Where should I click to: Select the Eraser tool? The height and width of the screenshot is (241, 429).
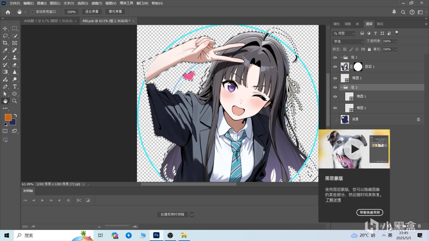(15, 65)
